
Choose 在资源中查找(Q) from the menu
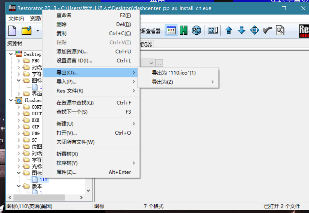pos(91,103)
